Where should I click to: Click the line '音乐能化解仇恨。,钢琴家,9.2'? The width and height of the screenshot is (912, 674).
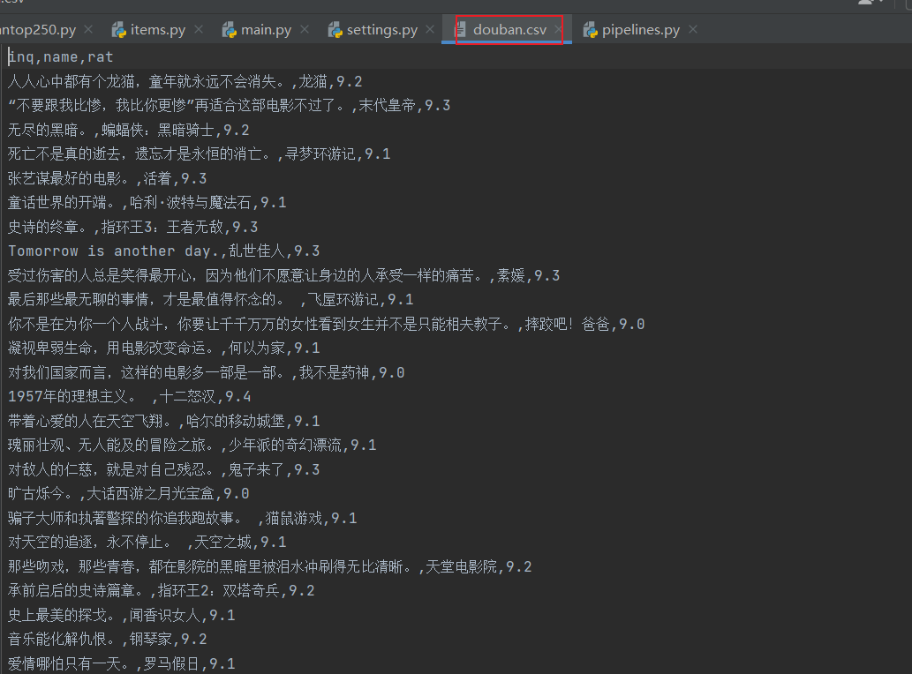(108, 639)
